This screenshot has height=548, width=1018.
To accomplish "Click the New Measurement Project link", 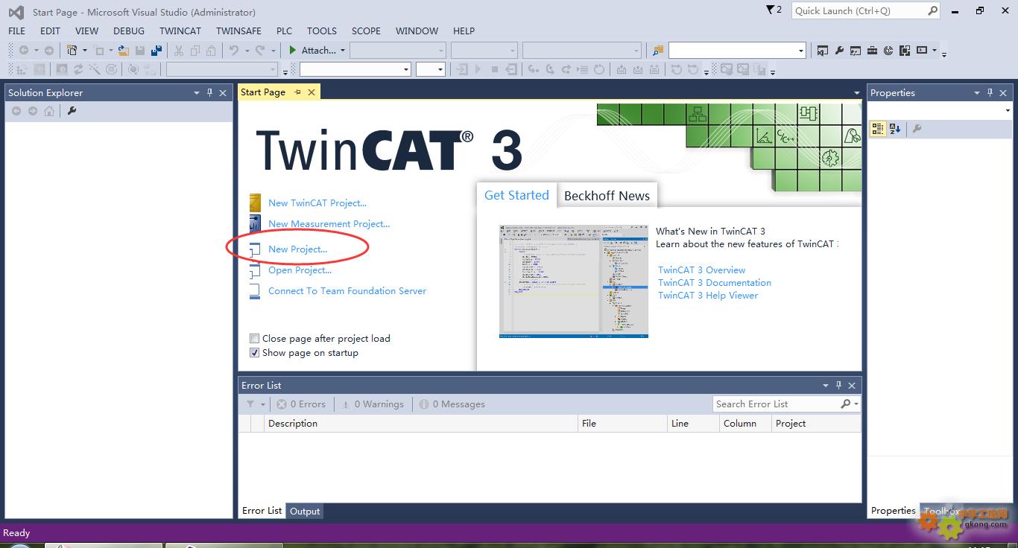I will pyautogui.click(x=329, y=223).
